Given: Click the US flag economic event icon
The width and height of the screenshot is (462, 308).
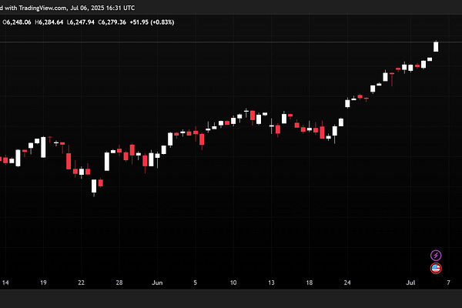Looking at the screenshot, I should click(x=436, y=268).
